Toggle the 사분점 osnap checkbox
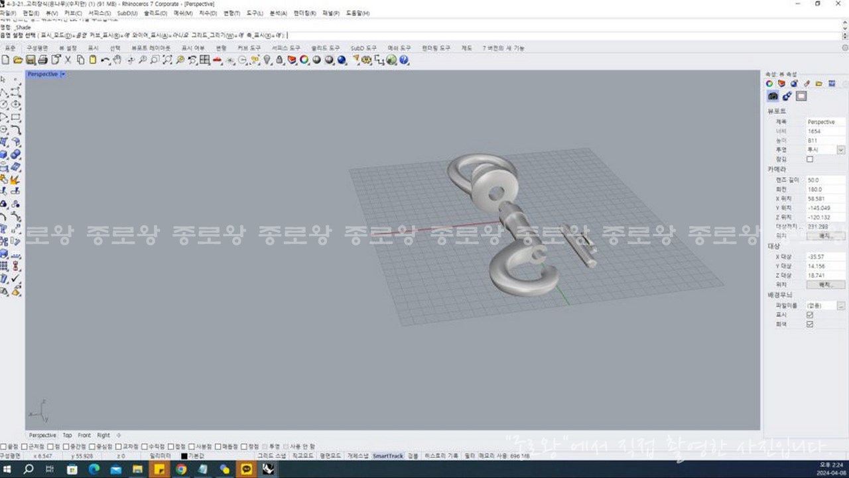Image resolution: width=849 pixels, height=478 pixels. (x=192, y=447)
